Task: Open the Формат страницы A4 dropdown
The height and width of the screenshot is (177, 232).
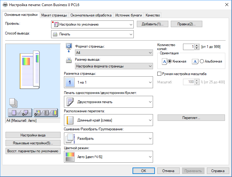Action: pyautogui.click(x=114, y=53)
